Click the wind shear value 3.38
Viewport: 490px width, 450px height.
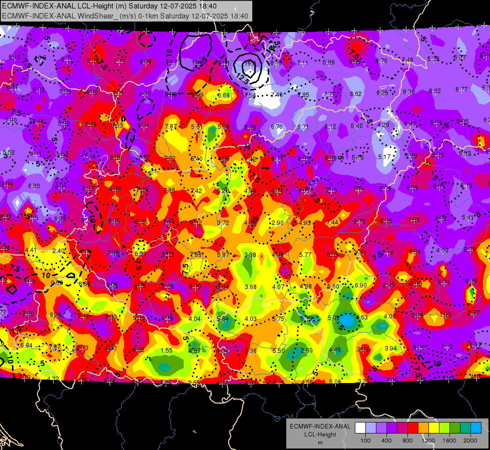click(250, 255)
